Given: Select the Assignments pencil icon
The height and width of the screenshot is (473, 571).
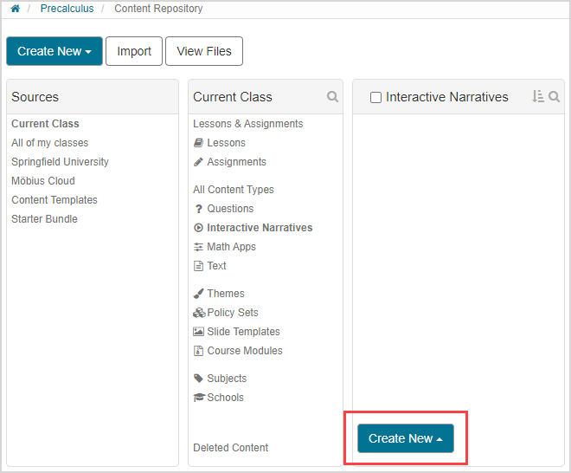Looking at the screenshot, I should click(199, 162).
